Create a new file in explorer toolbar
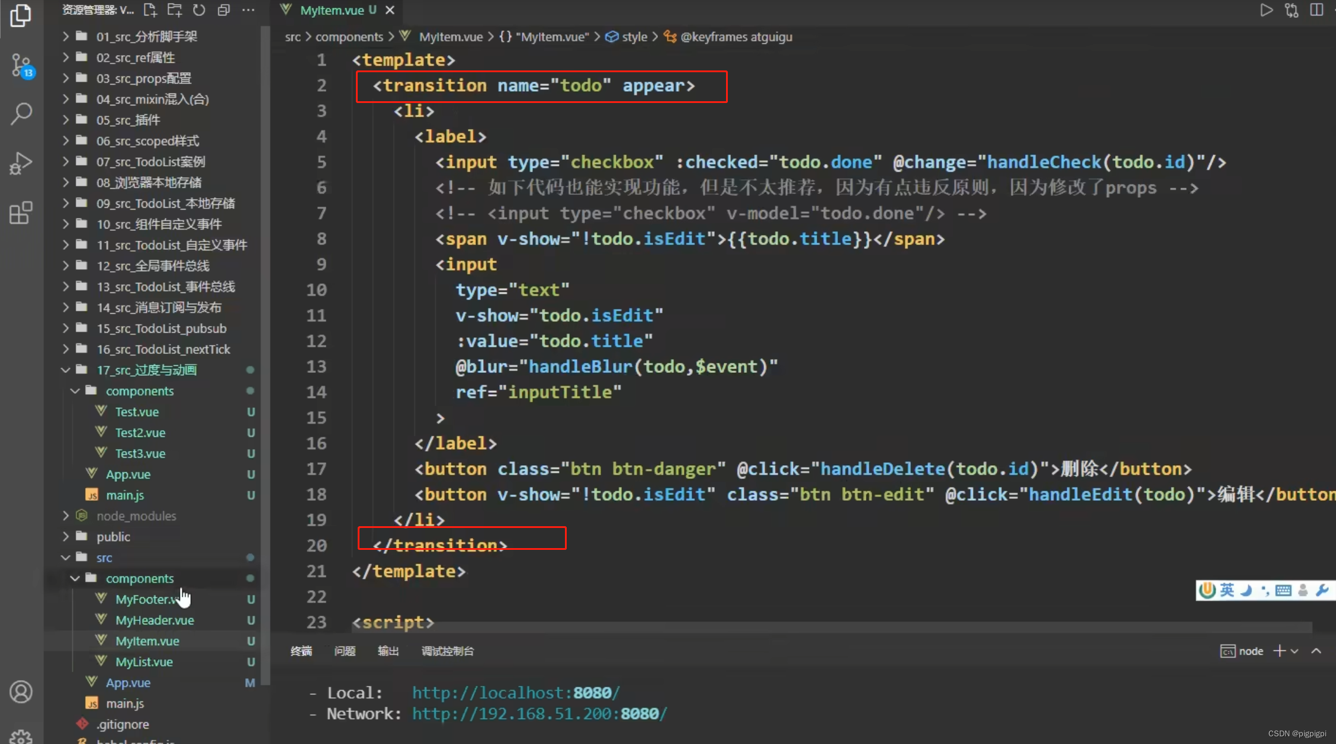Image resolution: width=1336 pixels, height=744 pixels. (150, 10)
